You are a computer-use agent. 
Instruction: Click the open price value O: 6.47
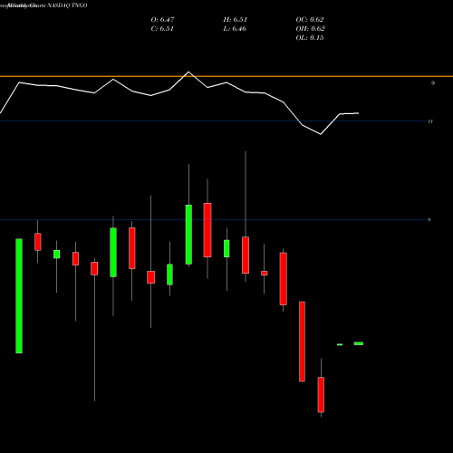coord(162,20)
